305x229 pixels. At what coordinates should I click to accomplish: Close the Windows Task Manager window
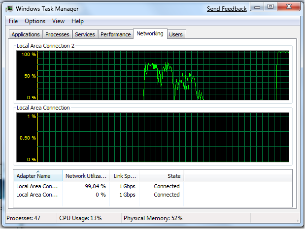289,7
